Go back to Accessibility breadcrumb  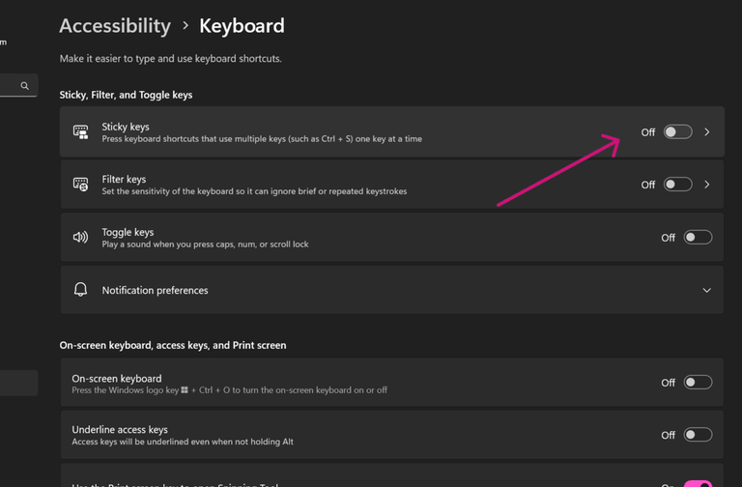[x=115, y=26]
